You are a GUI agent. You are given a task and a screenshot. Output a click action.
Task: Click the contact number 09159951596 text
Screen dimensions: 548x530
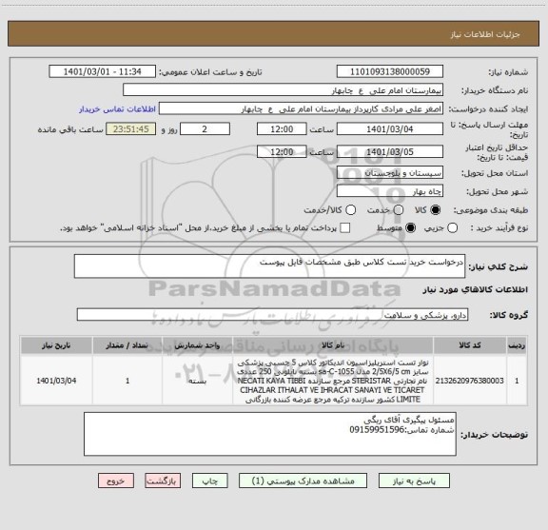pyautogui.click(x=377, y=430)
